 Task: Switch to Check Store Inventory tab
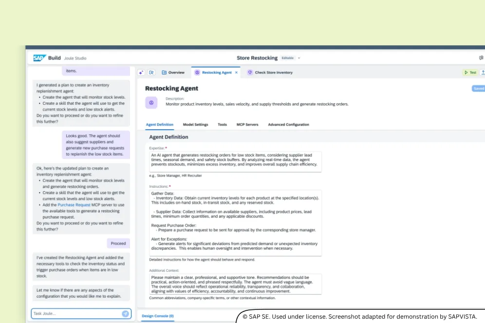[270, 72]
